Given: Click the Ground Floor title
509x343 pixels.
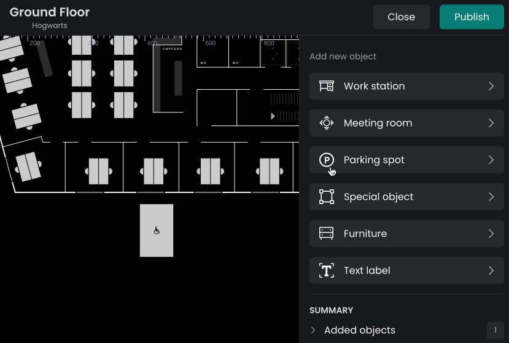Looking at the screenshot, I should coord(50,12).
